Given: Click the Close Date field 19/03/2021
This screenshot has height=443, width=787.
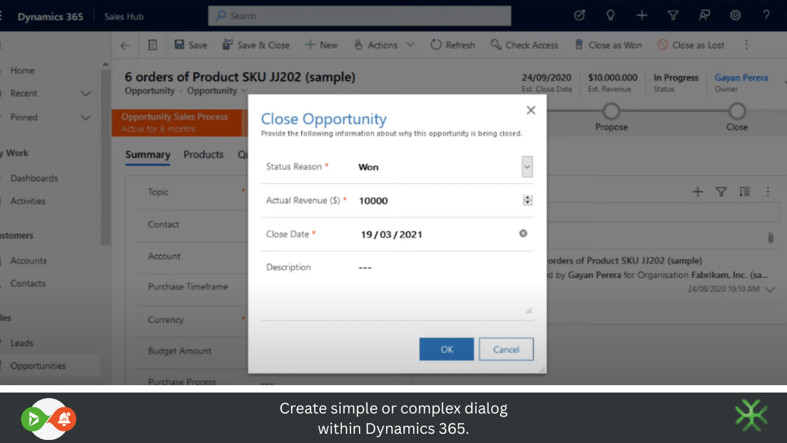Looking at the screenshot, I should (x=391, y=234).
